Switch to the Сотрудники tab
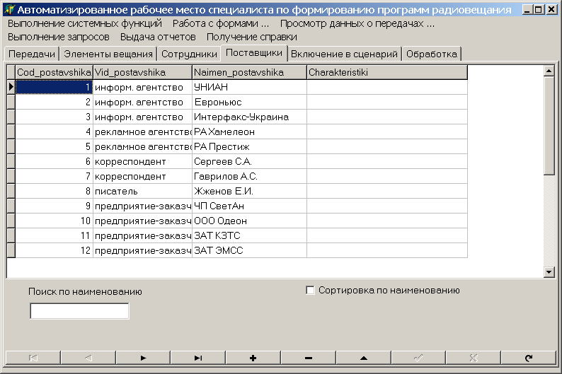This screenshot has height=374, width=562. coord(189,54)
